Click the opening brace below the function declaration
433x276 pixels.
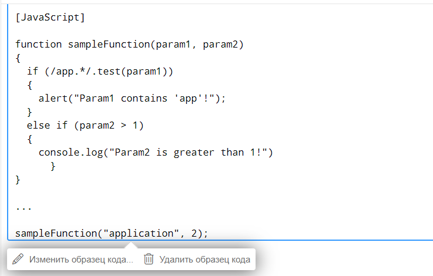click(x=18, y=58)
